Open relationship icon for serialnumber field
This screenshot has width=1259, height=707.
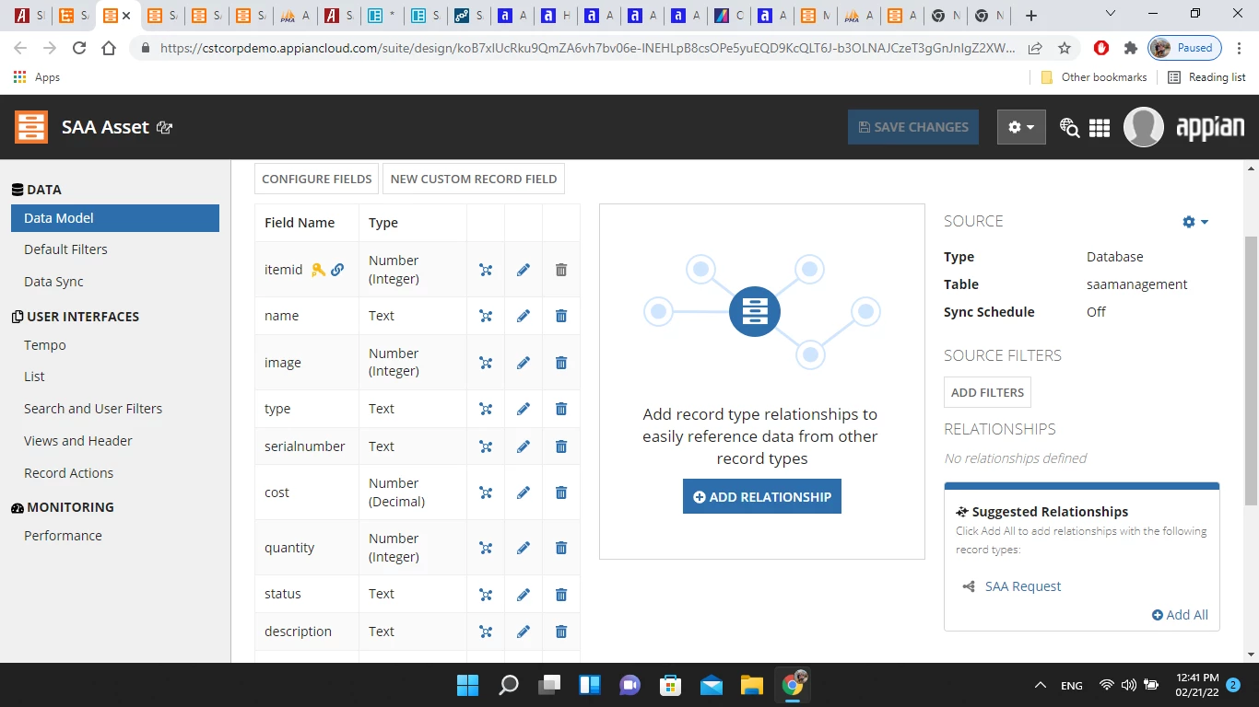[486, 446]
